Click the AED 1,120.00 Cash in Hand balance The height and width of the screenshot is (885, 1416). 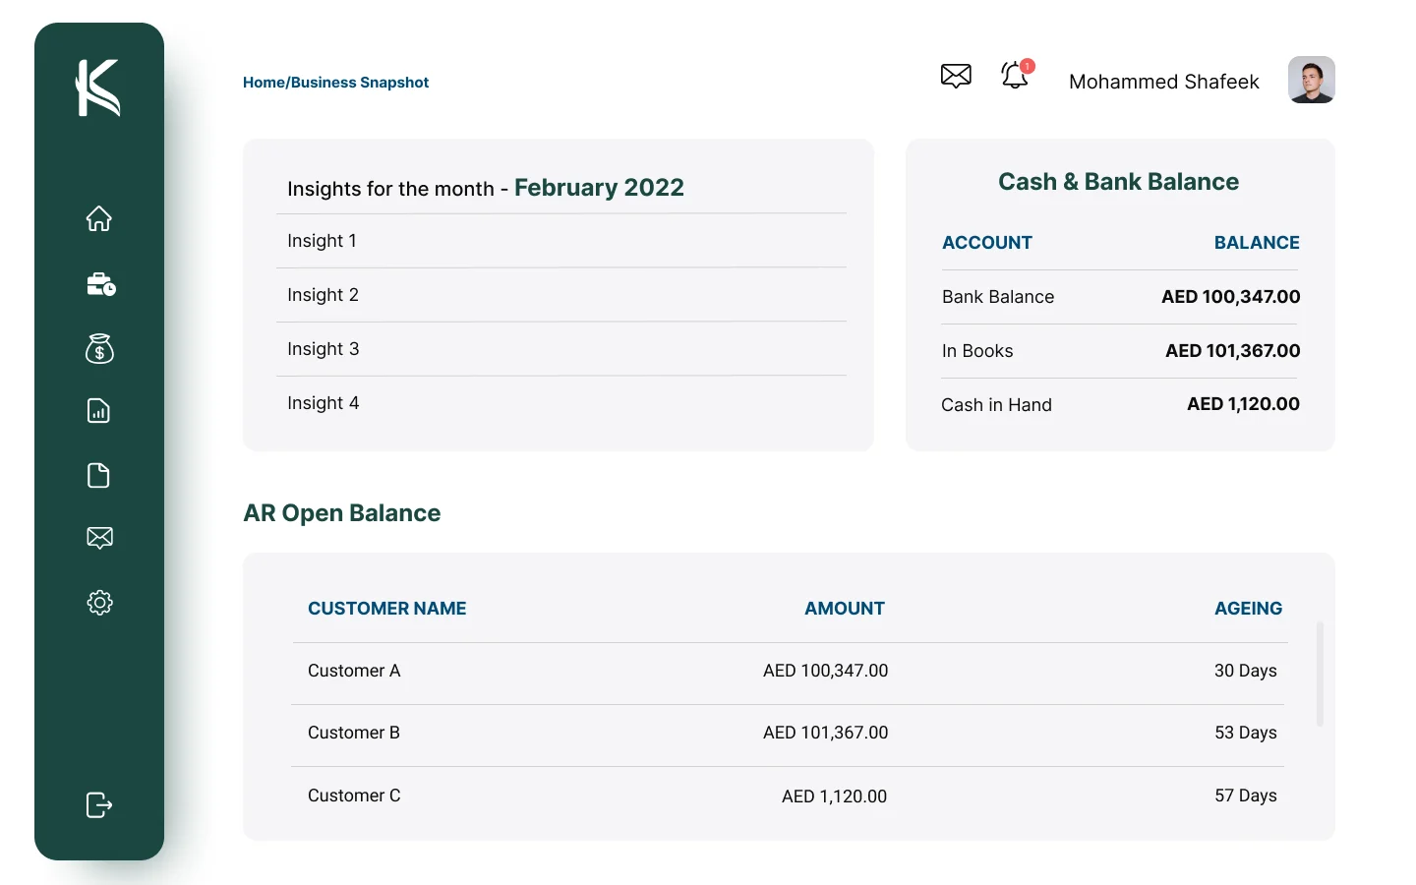tap(1243, 404)
